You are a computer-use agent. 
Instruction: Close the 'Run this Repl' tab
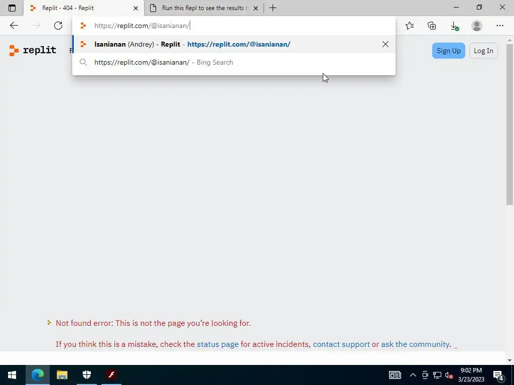pyautogui.click(x=255, y=8)
